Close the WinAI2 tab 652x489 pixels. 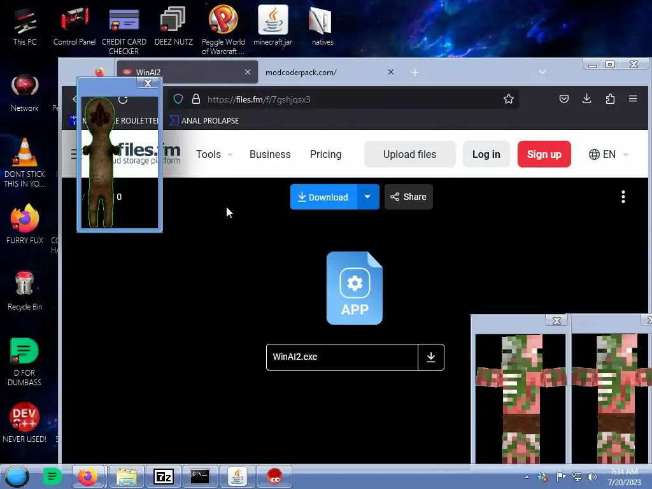(x=248, y=72)
